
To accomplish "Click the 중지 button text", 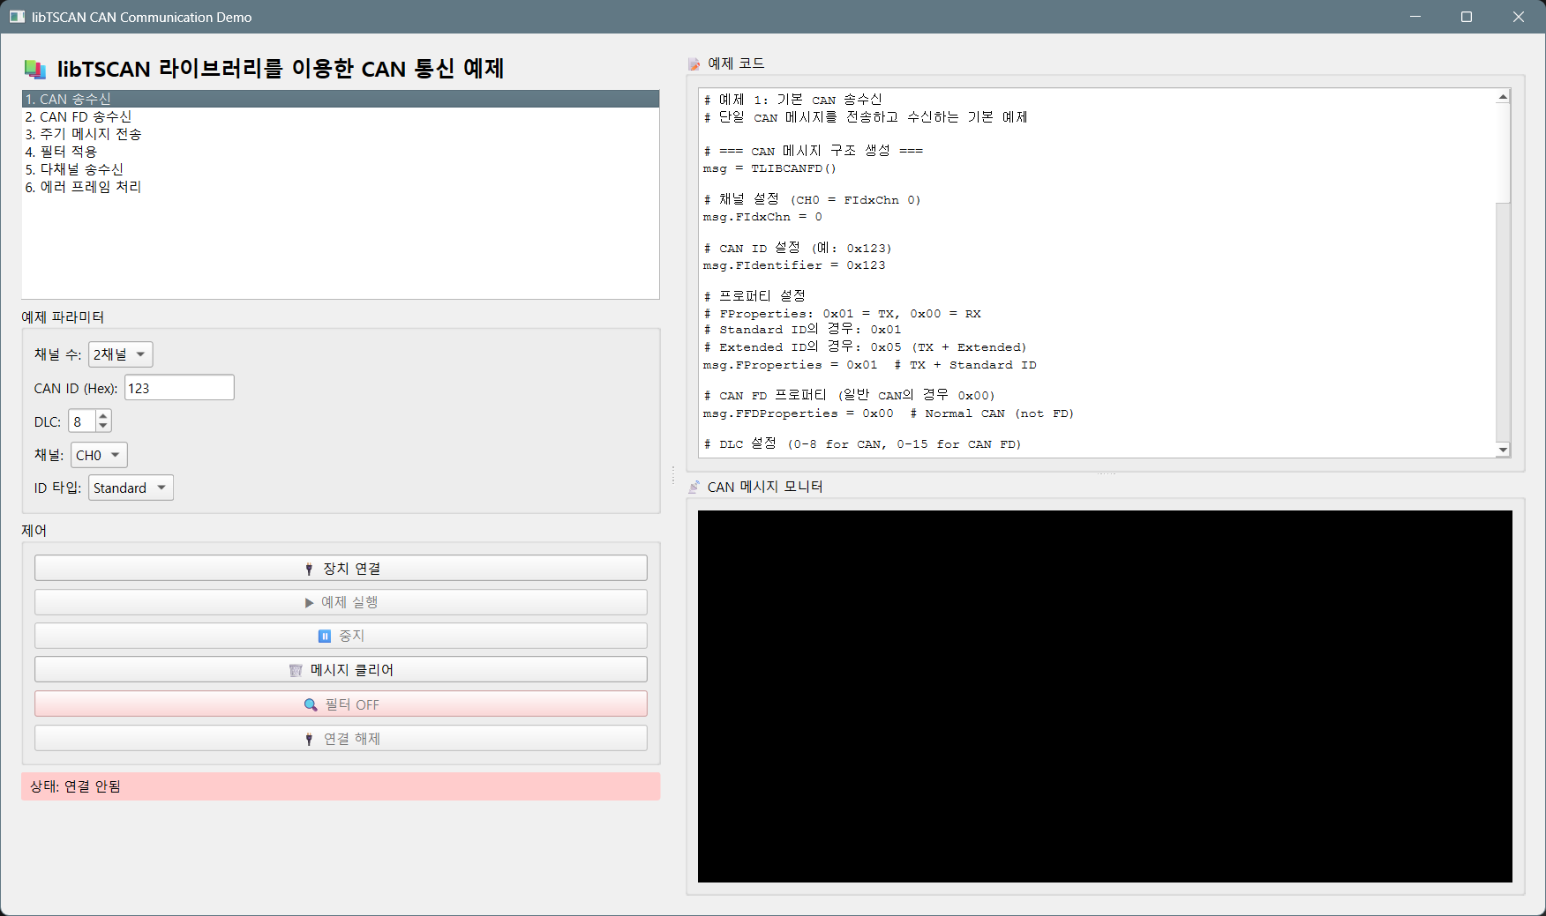I will (352, 636).
